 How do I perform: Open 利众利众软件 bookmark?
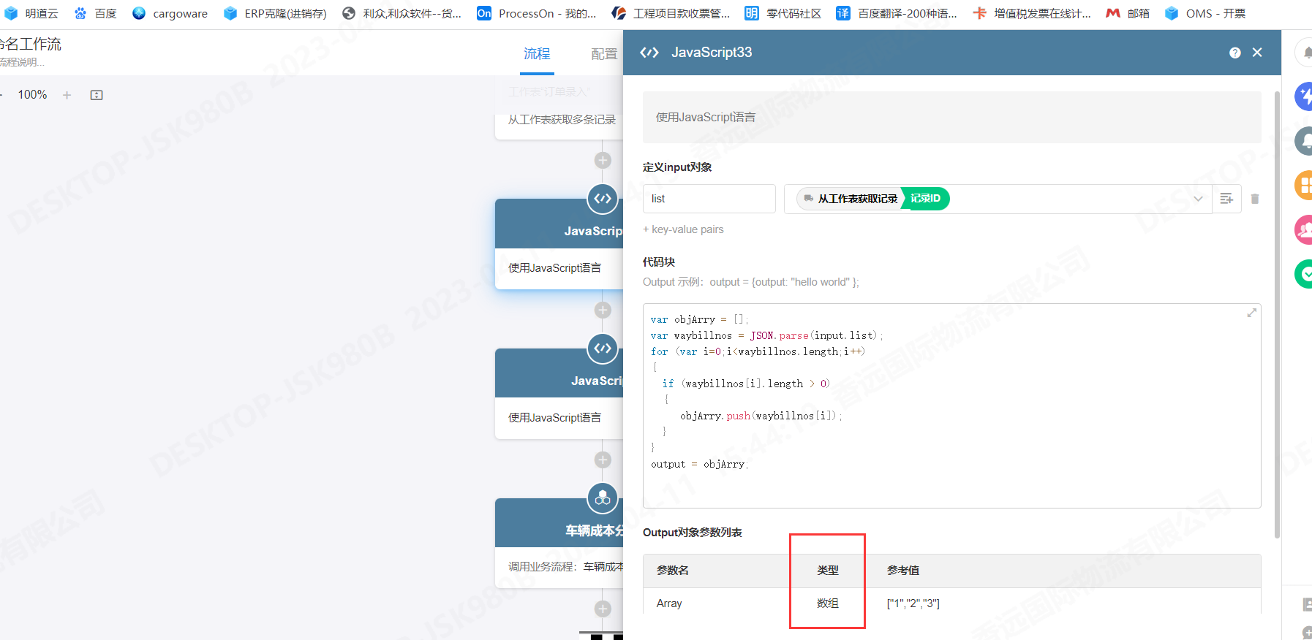pos(401,13)
